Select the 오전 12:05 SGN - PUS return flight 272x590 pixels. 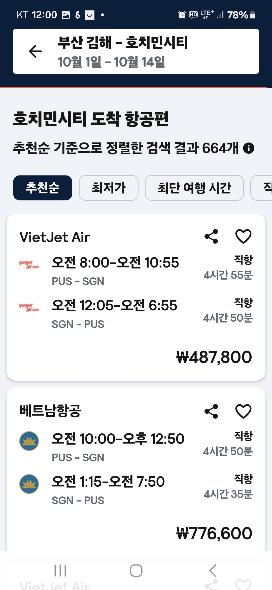coord(115,313)
